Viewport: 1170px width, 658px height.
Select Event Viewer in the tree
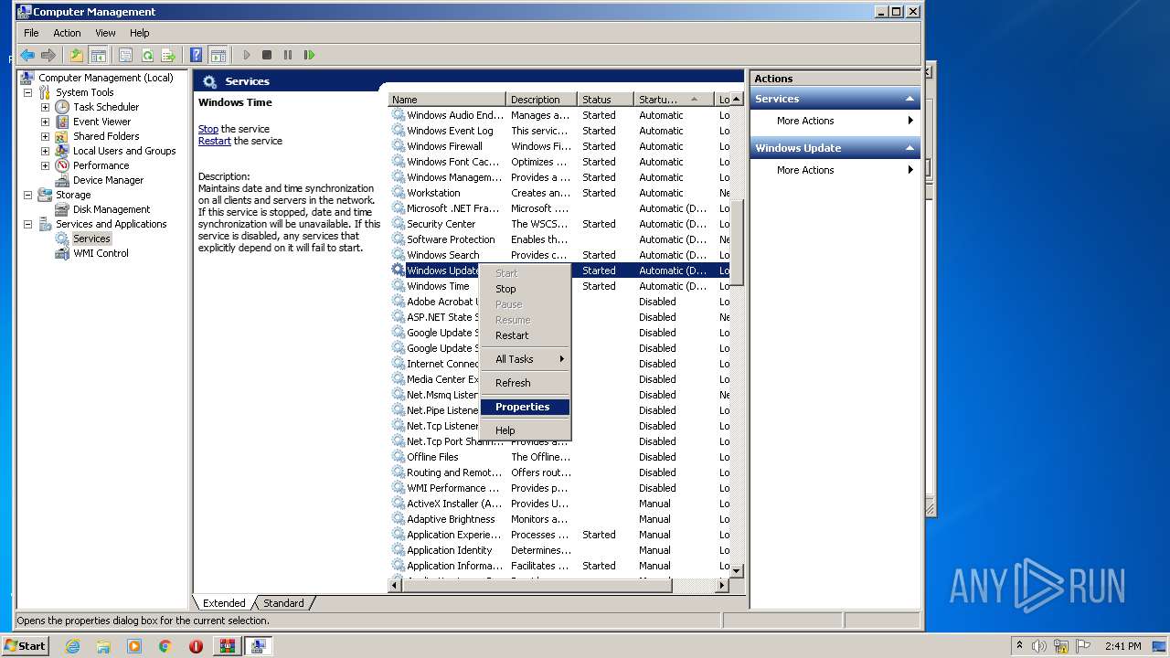click(x=101, y=122)
